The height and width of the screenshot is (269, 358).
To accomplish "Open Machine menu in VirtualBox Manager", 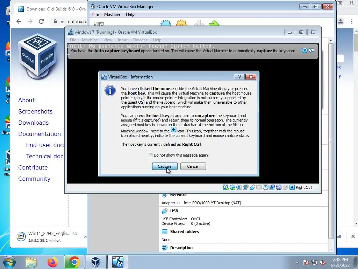I will [x=112, y=14].
